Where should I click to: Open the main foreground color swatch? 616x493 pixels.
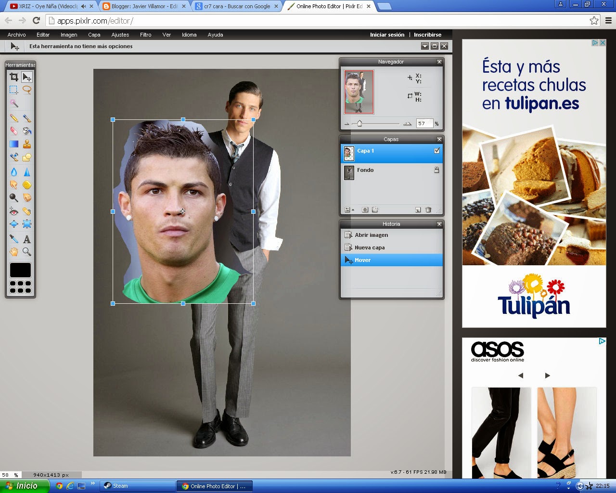(x=20, y=270)
